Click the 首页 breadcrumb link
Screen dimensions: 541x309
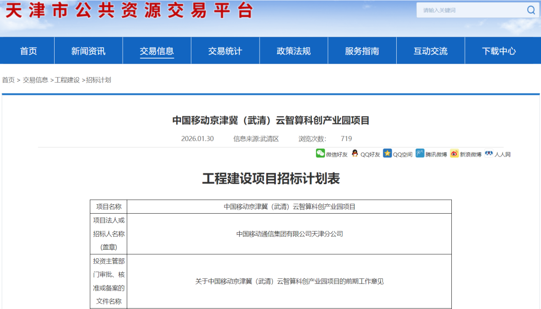click(x=9, y=80)
